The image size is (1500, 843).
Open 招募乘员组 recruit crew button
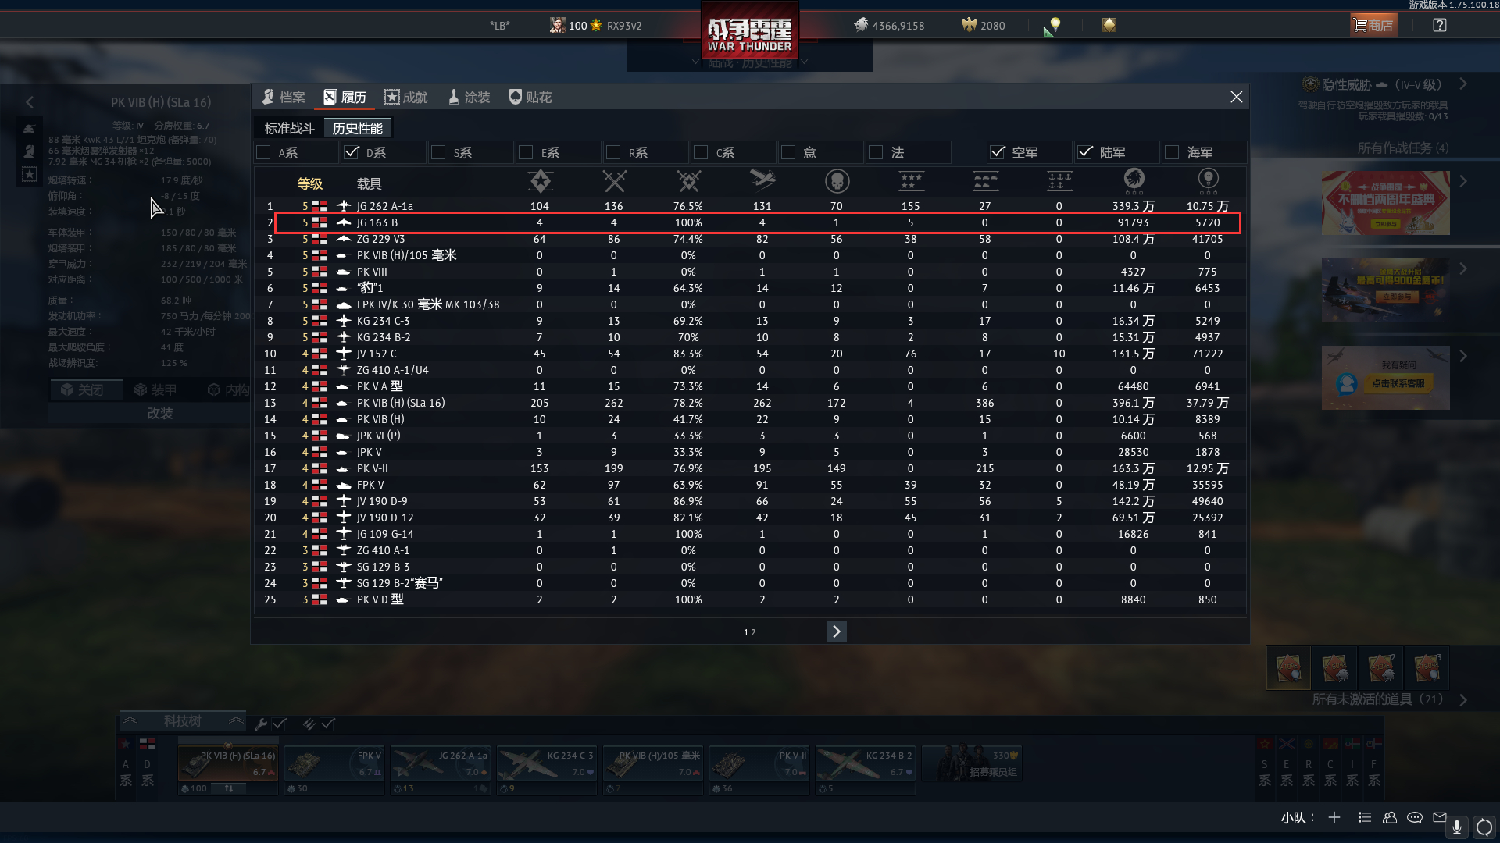971,763
